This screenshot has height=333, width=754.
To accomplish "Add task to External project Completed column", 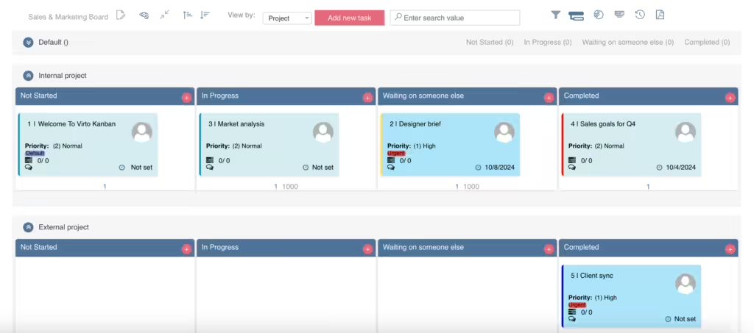I will point(730,249).
